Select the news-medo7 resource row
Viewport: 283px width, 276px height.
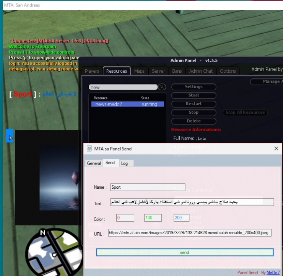pos(127,104)
